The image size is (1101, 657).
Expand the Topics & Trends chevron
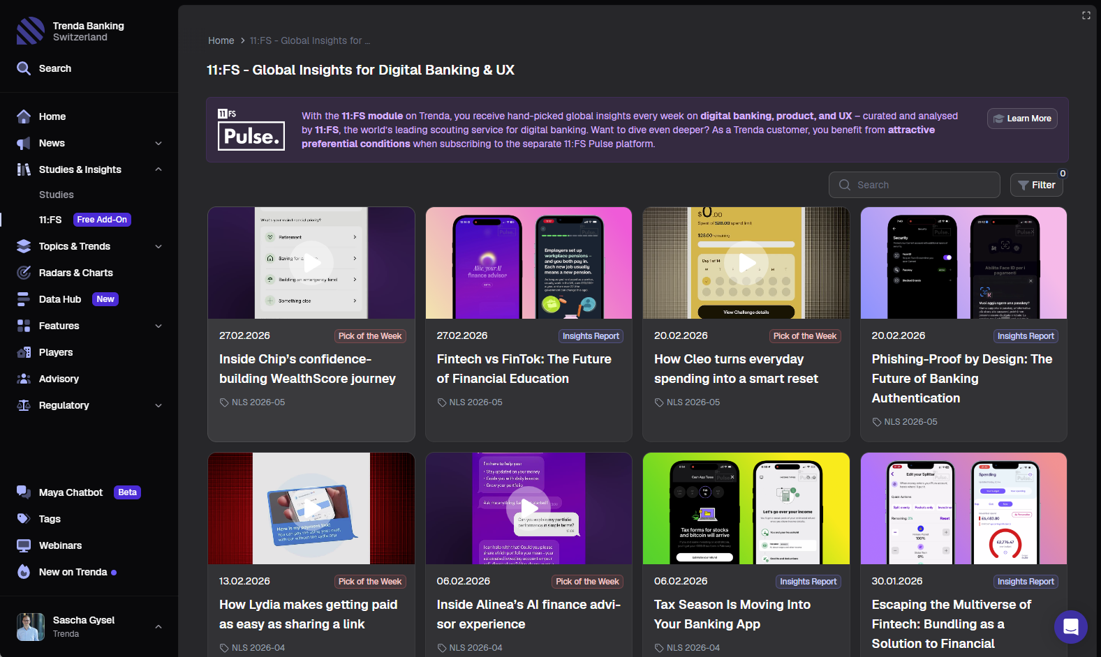pyautogui.click(x=158, y=246)
